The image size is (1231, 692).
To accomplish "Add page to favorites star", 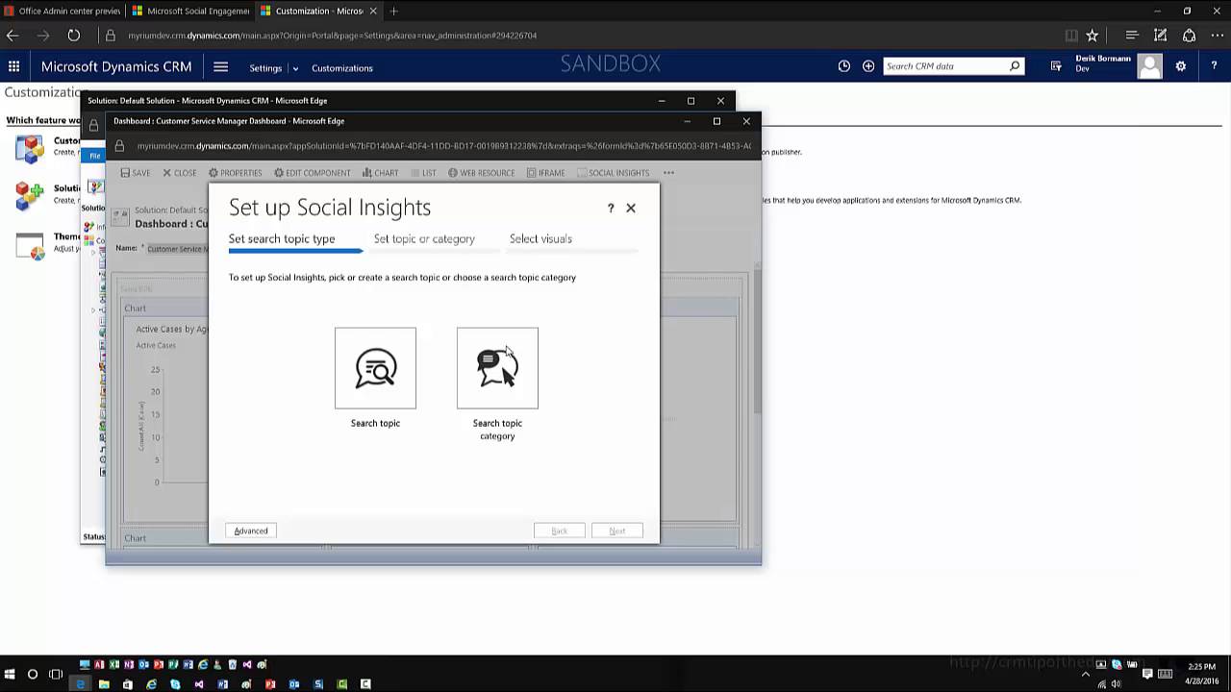I will pyautogui.click(x=1093, y=36).
